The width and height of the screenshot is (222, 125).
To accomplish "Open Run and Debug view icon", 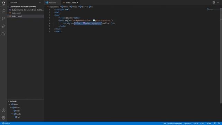I will point(3,26).
